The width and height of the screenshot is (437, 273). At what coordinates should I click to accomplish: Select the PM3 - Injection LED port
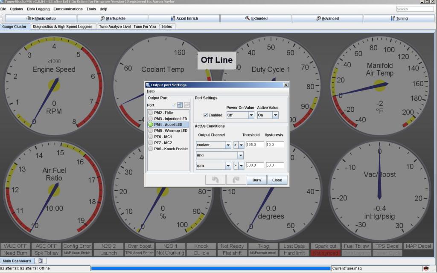pos(170,119)
